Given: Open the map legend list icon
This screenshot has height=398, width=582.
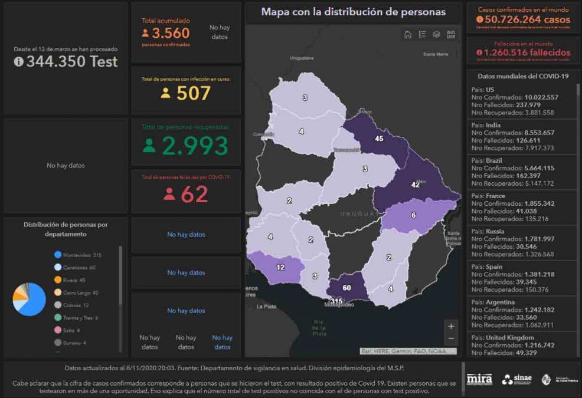Looking at the screenshot, I should [422, 35].
